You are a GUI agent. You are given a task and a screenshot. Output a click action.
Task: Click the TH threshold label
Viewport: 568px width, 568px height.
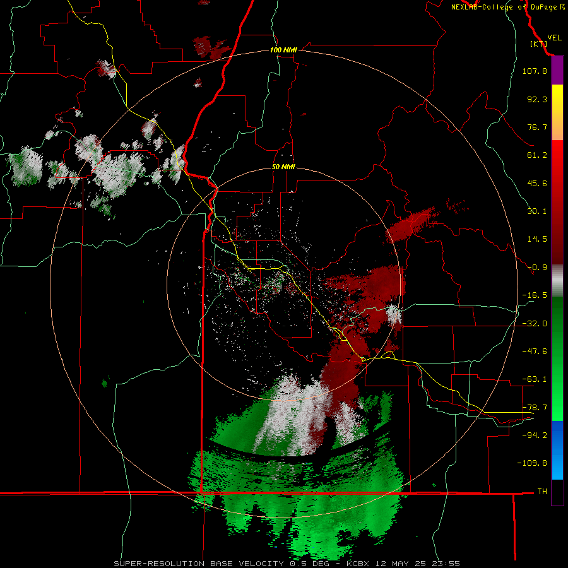(x=542, y=492)
